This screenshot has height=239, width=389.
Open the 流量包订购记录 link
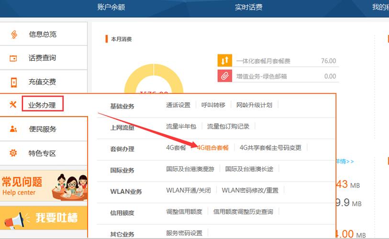228,127
